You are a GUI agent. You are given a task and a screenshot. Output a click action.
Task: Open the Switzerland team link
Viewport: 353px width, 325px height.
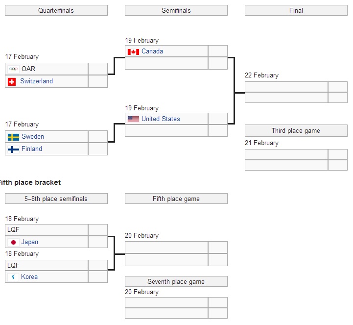(x=36, y=81)
